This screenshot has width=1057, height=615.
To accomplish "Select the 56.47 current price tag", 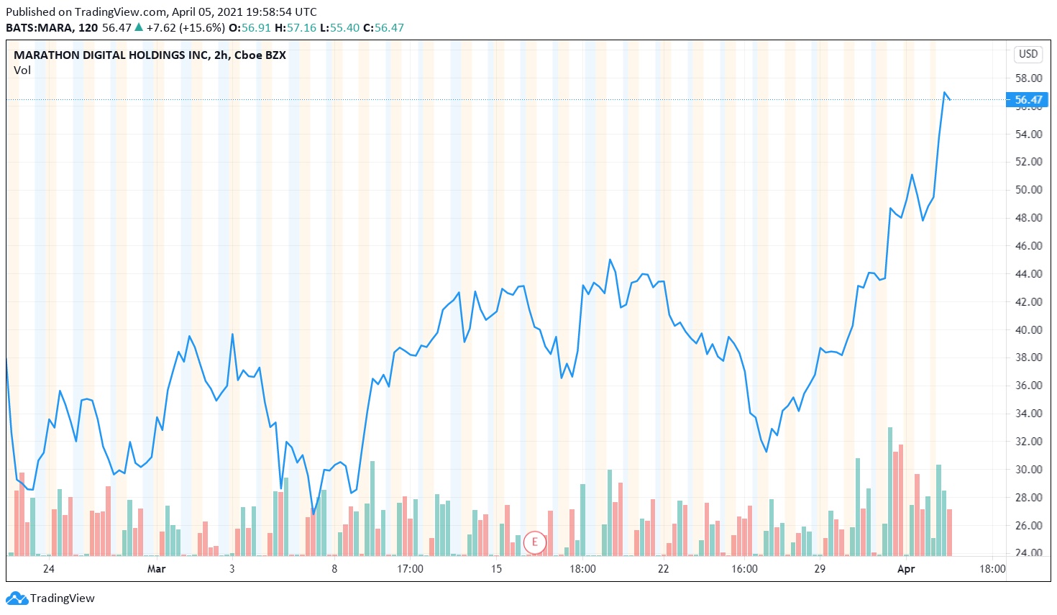I will 1028,100.
